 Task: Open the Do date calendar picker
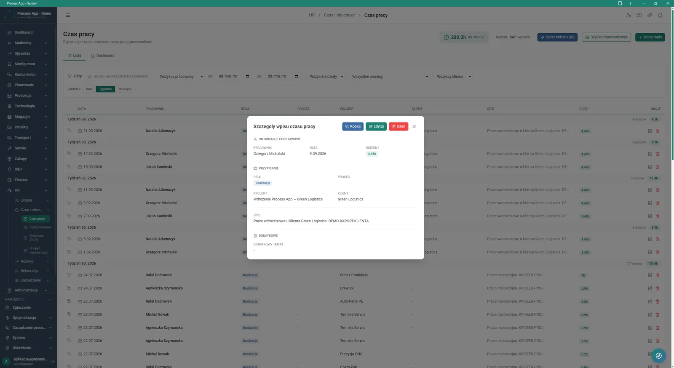(296, 77)
